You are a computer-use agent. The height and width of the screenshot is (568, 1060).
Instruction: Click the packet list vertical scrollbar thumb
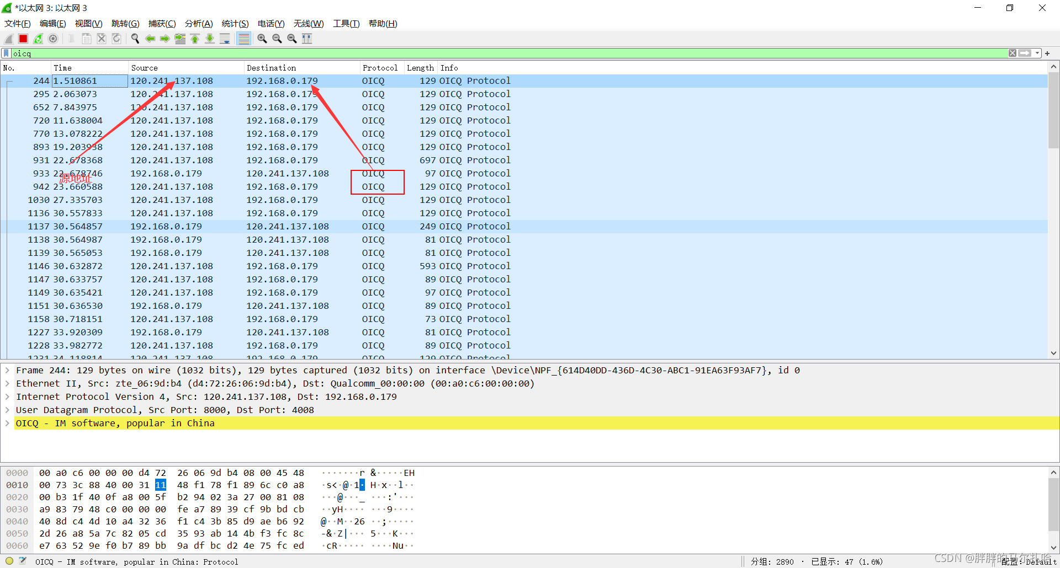pos(1053,110)
